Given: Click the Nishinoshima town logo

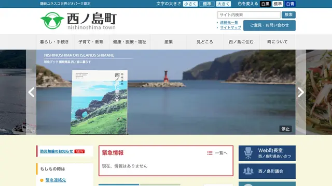Looking at the screenshot, I should point(78,21).
